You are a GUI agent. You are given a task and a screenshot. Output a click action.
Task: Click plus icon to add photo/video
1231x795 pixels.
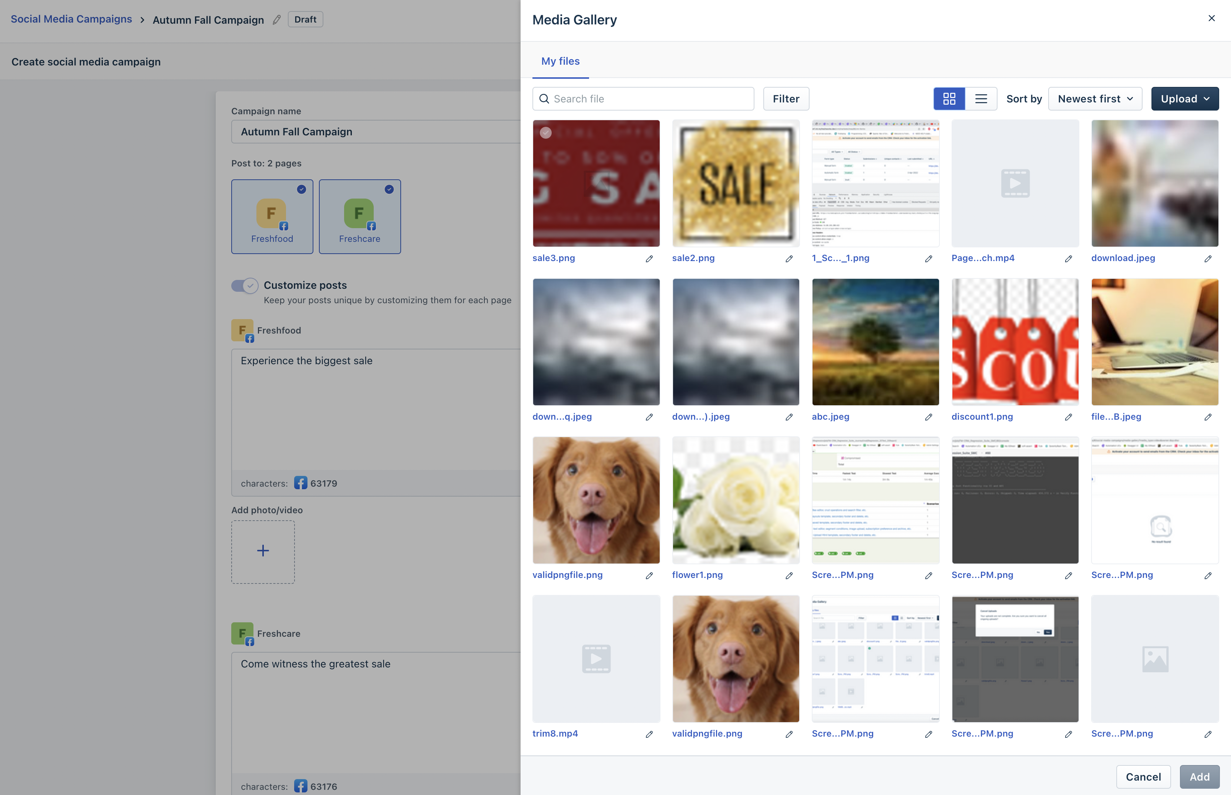click(263, 551)
